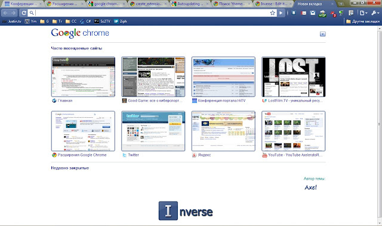Open 'Другие закладки' folder

[363, 21]
